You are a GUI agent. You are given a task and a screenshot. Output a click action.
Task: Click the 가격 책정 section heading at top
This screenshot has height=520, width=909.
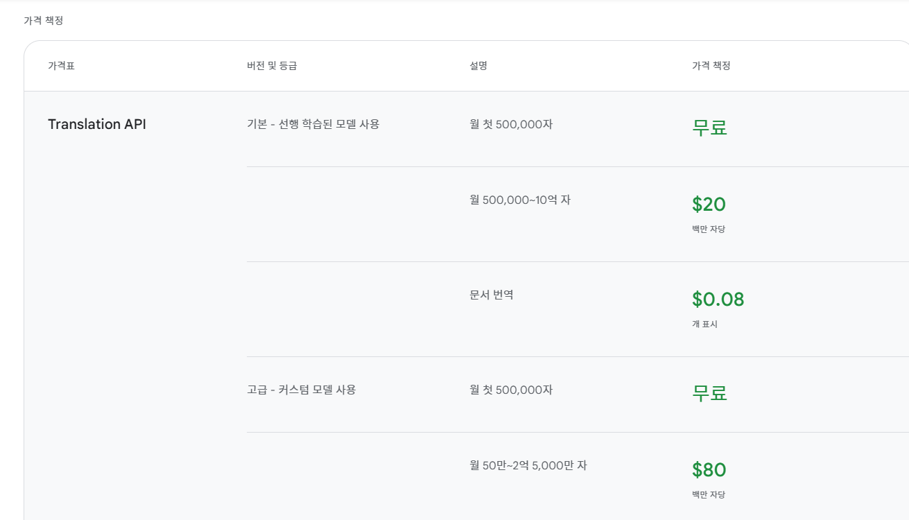43,21
